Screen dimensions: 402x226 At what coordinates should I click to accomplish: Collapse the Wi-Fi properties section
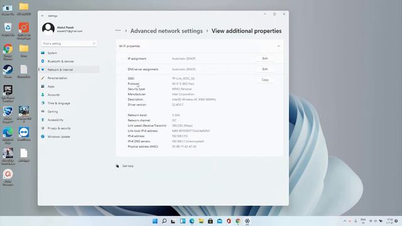278,46
